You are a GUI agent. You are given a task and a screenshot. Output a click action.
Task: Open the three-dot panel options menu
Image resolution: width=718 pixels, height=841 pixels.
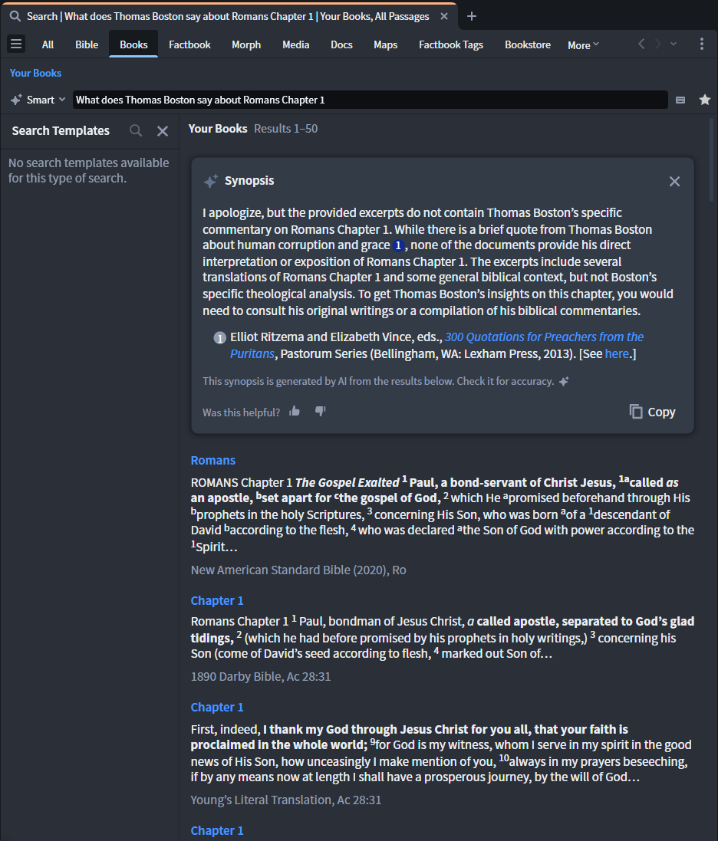[x=702, y=44]
